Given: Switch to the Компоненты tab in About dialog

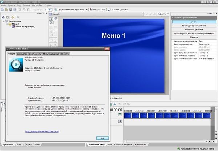Looking at the screenshot, I should [x=35, y=53].
